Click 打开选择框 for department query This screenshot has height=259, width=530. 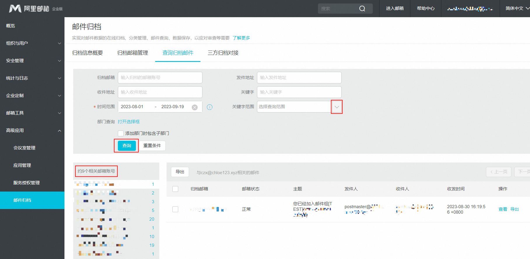(129, 122)
